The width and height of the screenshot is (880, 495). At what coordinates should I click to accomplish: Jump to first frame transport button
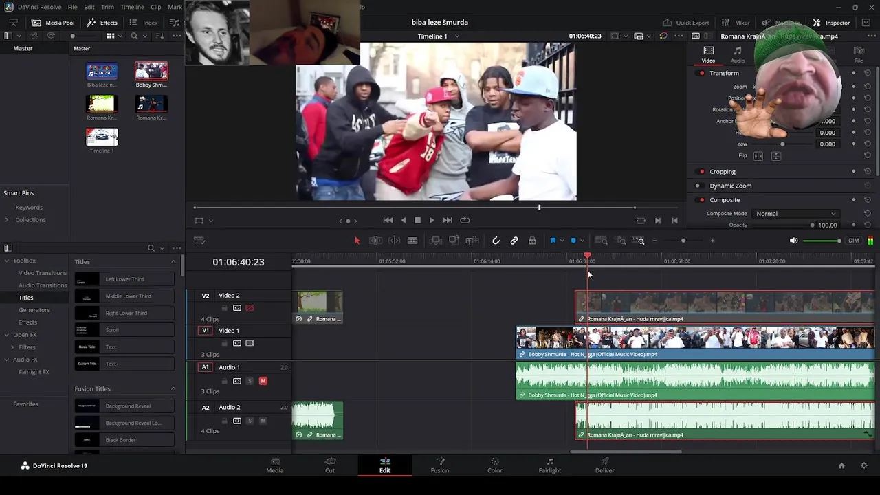(388, 220)
